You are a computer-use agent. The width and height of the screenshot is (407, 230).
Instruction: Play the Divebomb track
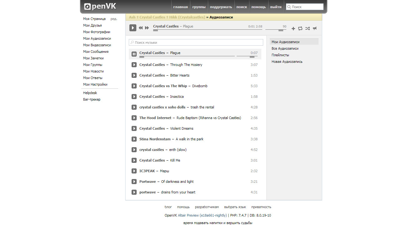pyautogui.click(x=134, y=86)
